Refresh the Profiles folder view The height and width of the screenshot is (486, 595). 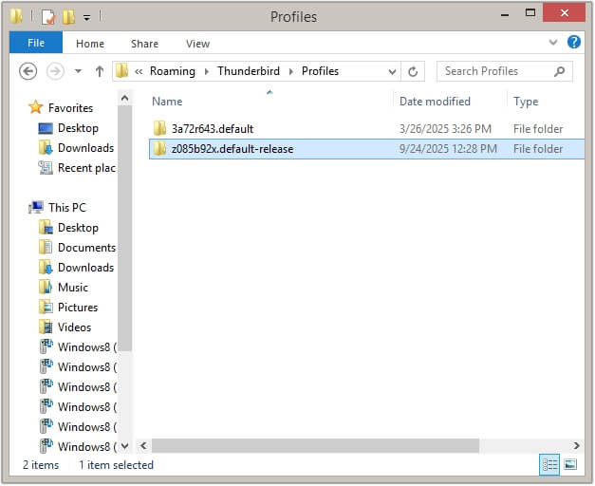413,71
